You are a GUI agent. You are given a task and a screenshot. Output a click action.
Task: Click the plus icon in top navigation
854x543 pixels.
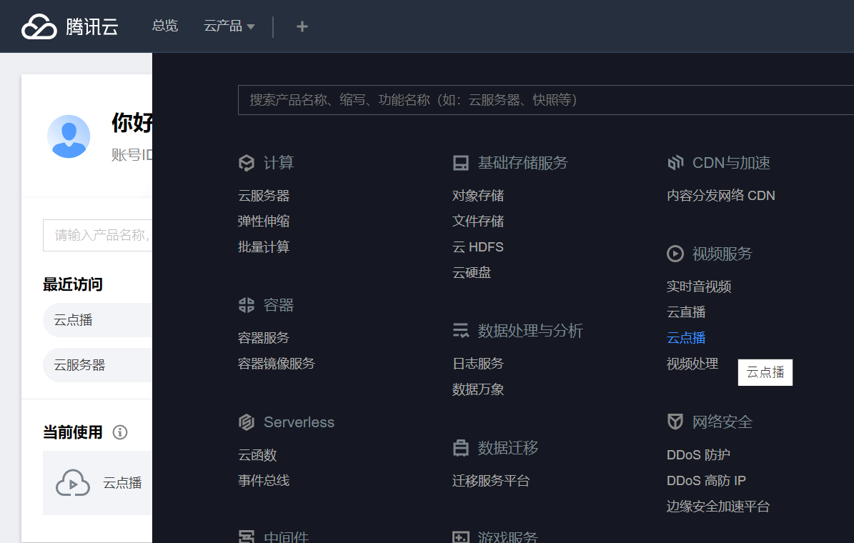[302, 26]
